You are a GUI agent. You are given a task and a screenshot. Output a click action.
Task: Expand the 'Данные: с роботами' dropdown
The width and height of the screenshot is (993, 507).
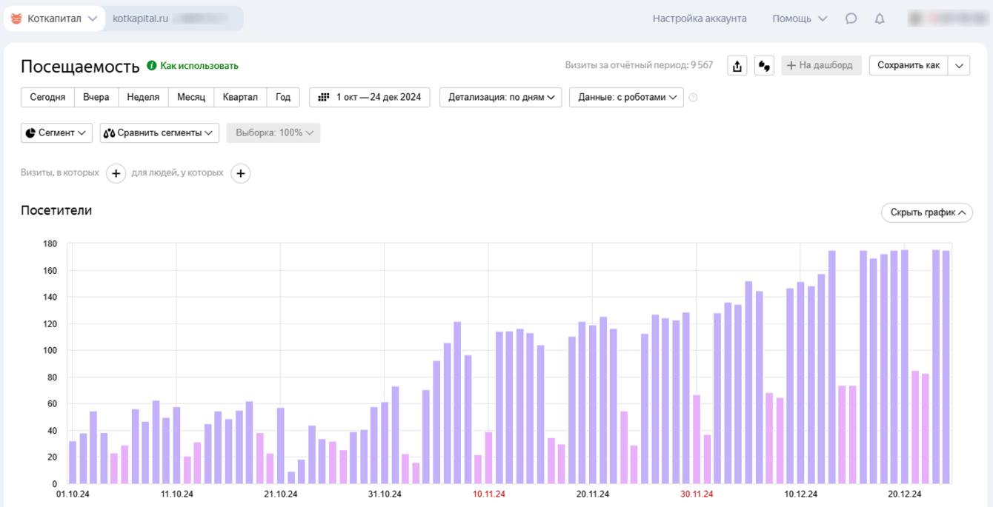[x=626, y=97]
